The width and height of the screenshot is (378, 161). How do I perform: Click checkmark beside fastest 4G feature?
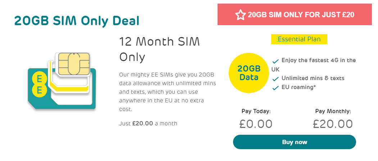click(275, 61)
